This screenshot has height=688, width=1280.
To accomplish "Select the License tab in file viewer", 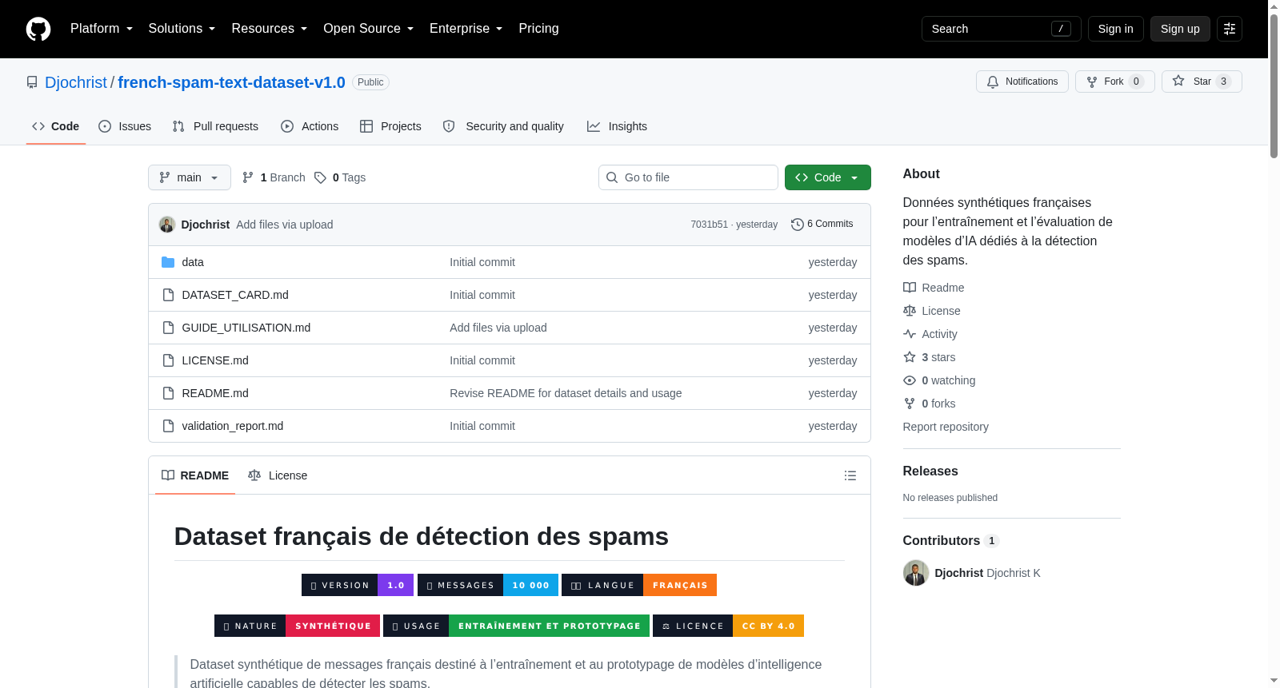I will pos(278,475).
